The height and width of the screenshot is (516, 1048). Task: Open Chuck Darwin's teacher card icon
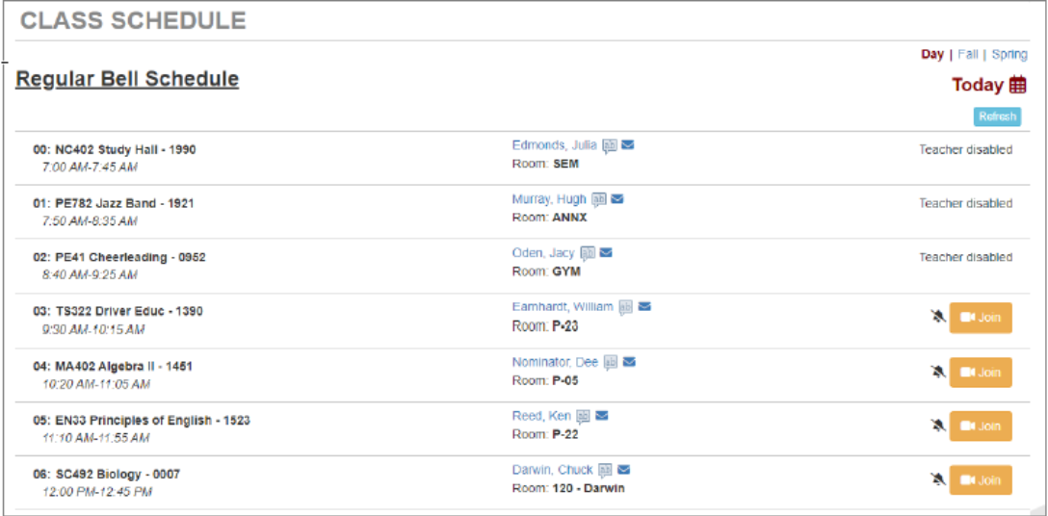[605, 471]
